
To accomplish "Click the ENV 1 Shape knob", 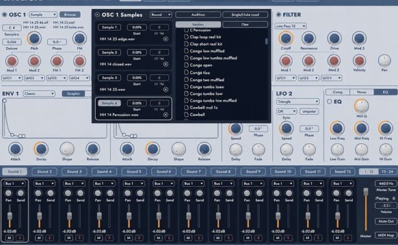I will point(67,149).
